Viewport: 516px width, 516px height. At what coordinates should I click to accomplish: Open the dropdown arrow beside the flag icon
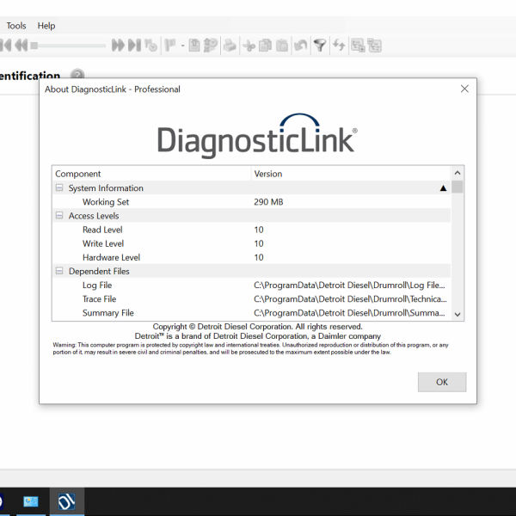click(x=182, y=46)
